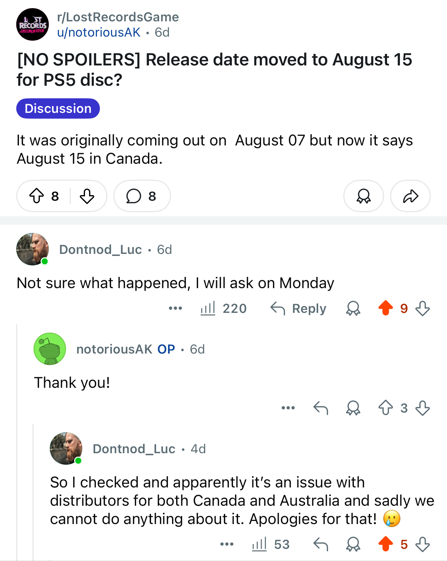Image resolution: width=447 pixels, height=561 pixels.
Task: Open more options on "Not sure what happened" comment
Action: tap(175, 308)
